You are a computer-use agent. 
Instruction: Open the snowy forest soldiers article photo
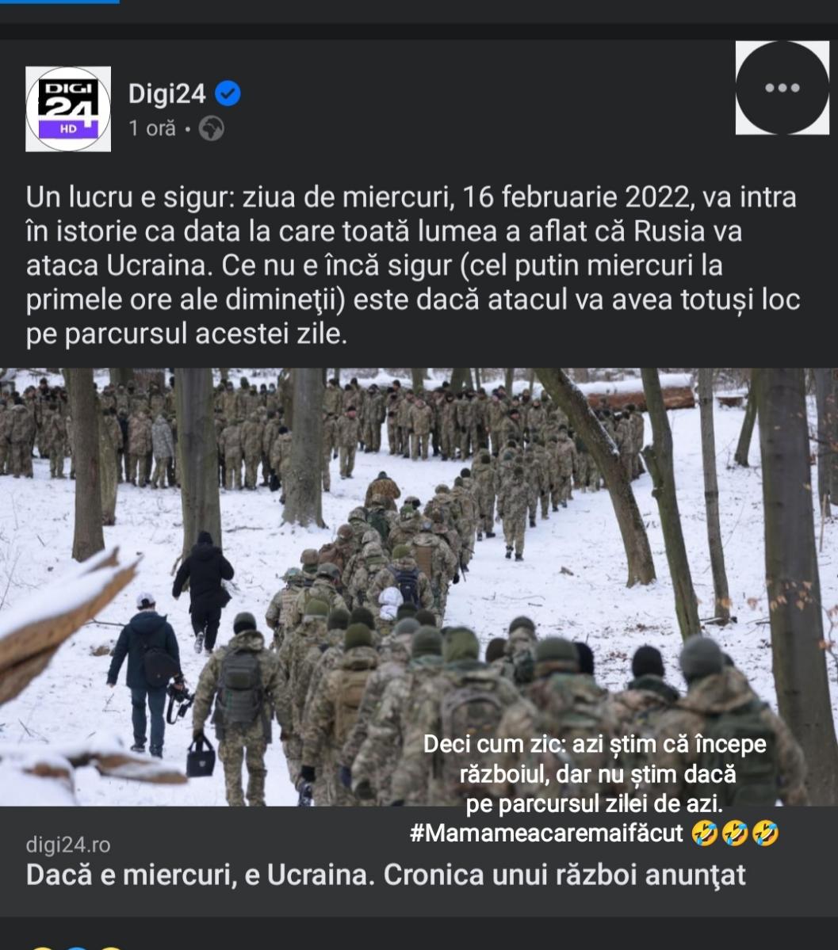click(x=419, y=587)
